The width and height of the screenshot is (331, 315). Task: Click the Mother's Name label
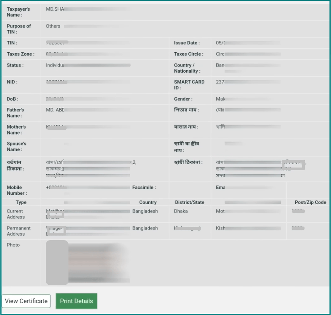click(x=16, y=130)
